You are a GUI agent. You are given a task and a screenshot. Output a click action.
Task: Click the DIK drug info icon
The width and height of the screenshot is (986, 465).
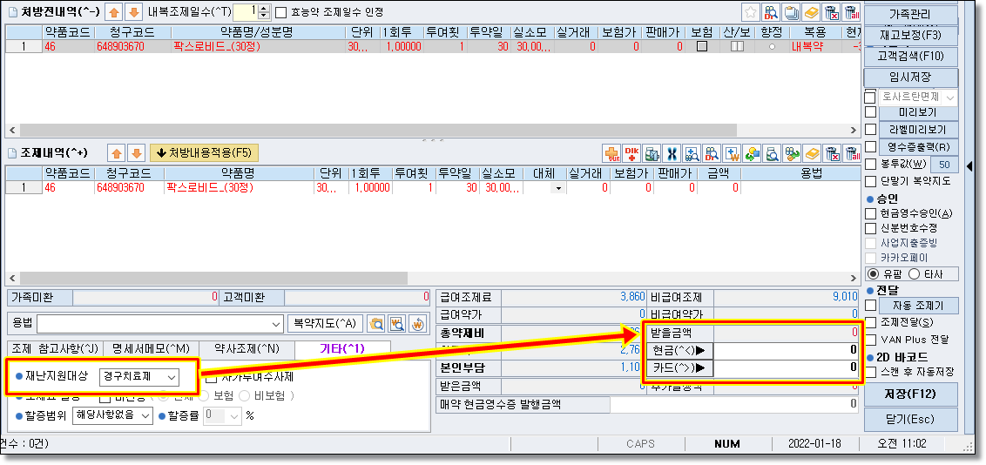(631, 153)
